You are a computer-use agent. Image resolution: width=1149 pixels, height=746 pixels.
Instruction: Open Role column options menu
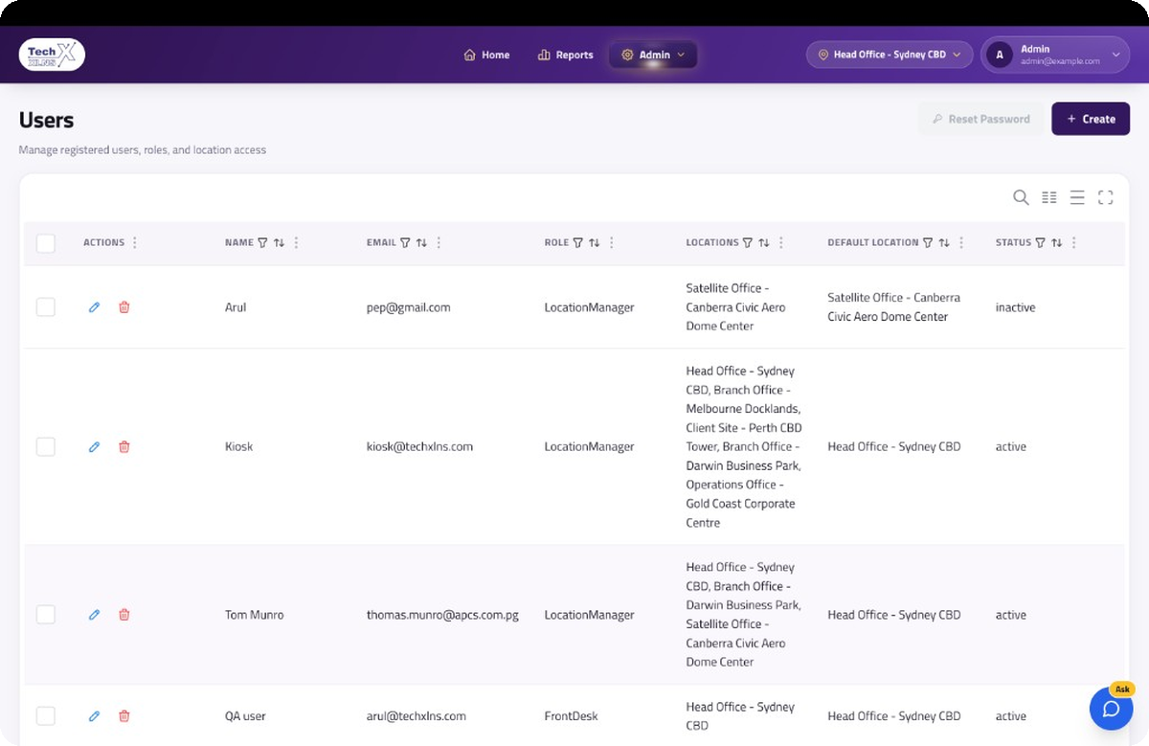click(x=611, y=243)
